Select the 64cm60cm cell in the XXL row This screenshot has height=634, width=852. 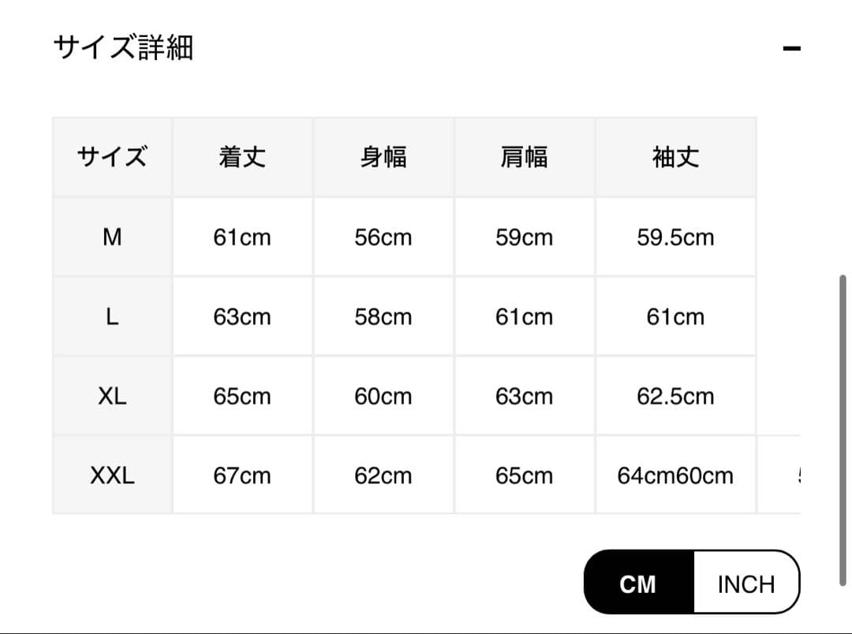coord(675,475)
